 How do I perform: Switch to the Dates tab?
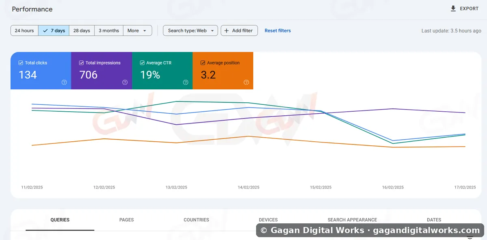coord(434,220)
